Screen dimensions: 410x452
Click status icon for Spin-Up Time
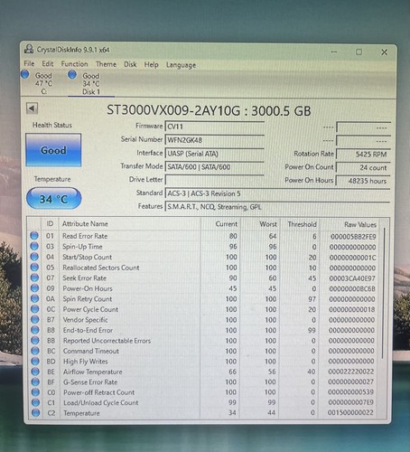click(x=34, y=246)
